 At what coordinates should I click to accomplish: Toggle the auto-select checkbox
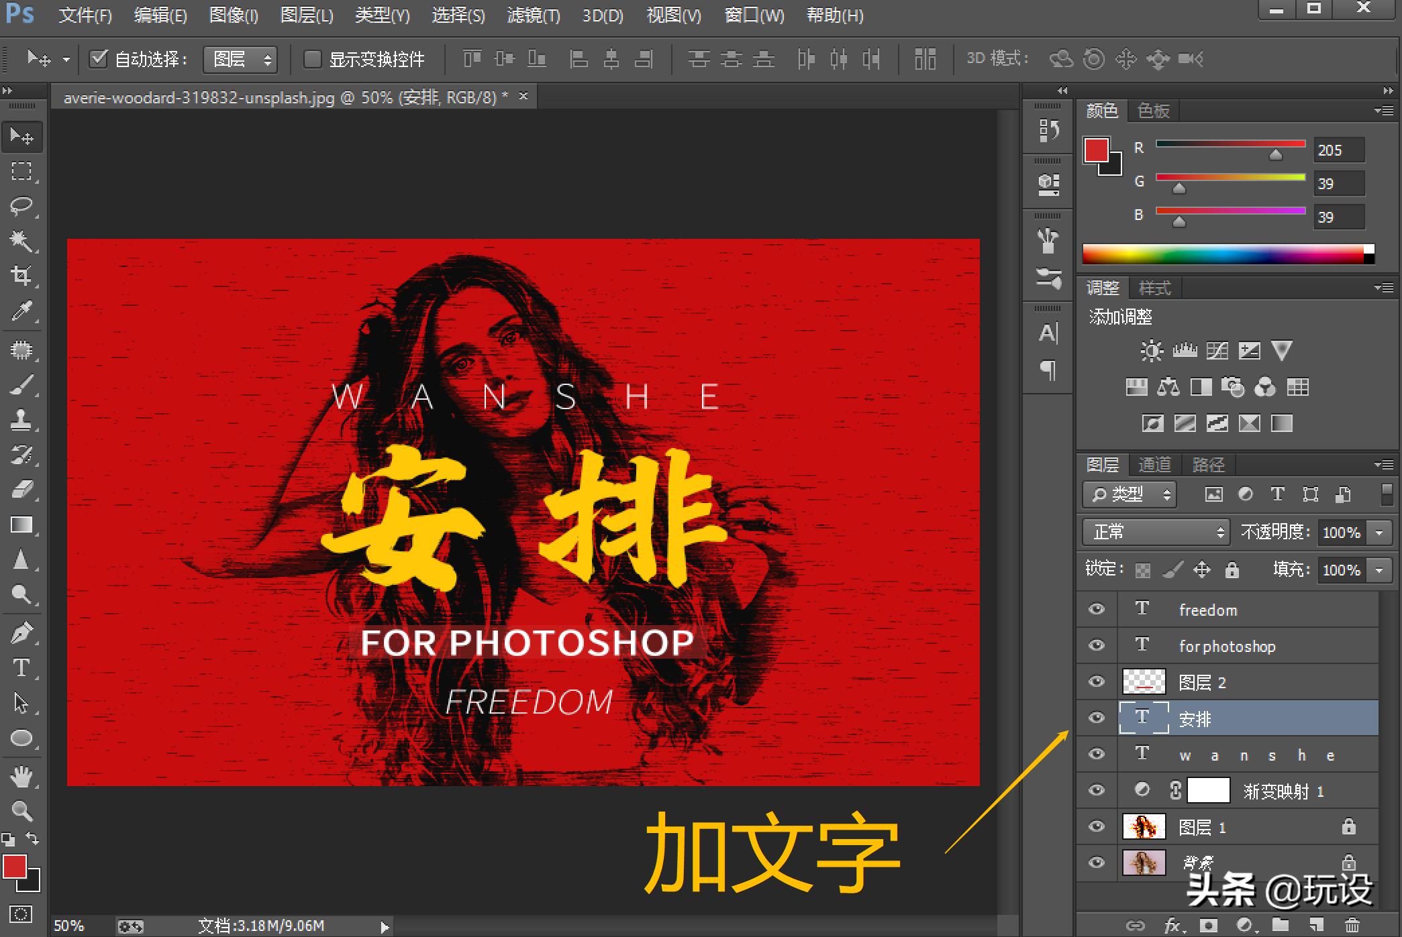(x=99, y=59)
